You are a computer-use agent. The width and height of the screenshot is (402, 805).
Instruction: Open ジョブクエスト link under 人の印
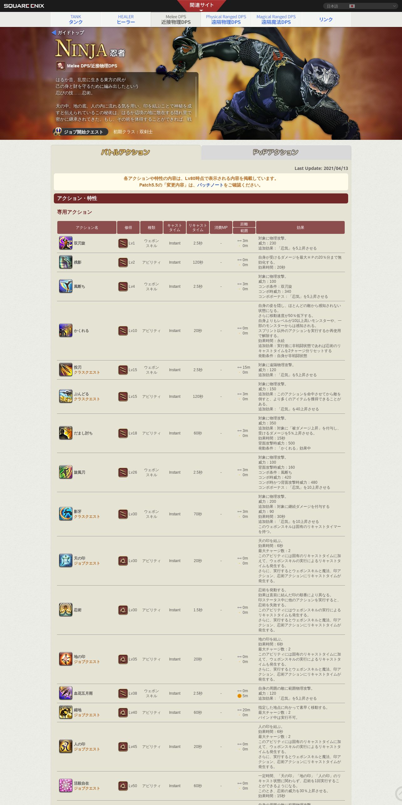pyautogui.click(x=87, y=749)
